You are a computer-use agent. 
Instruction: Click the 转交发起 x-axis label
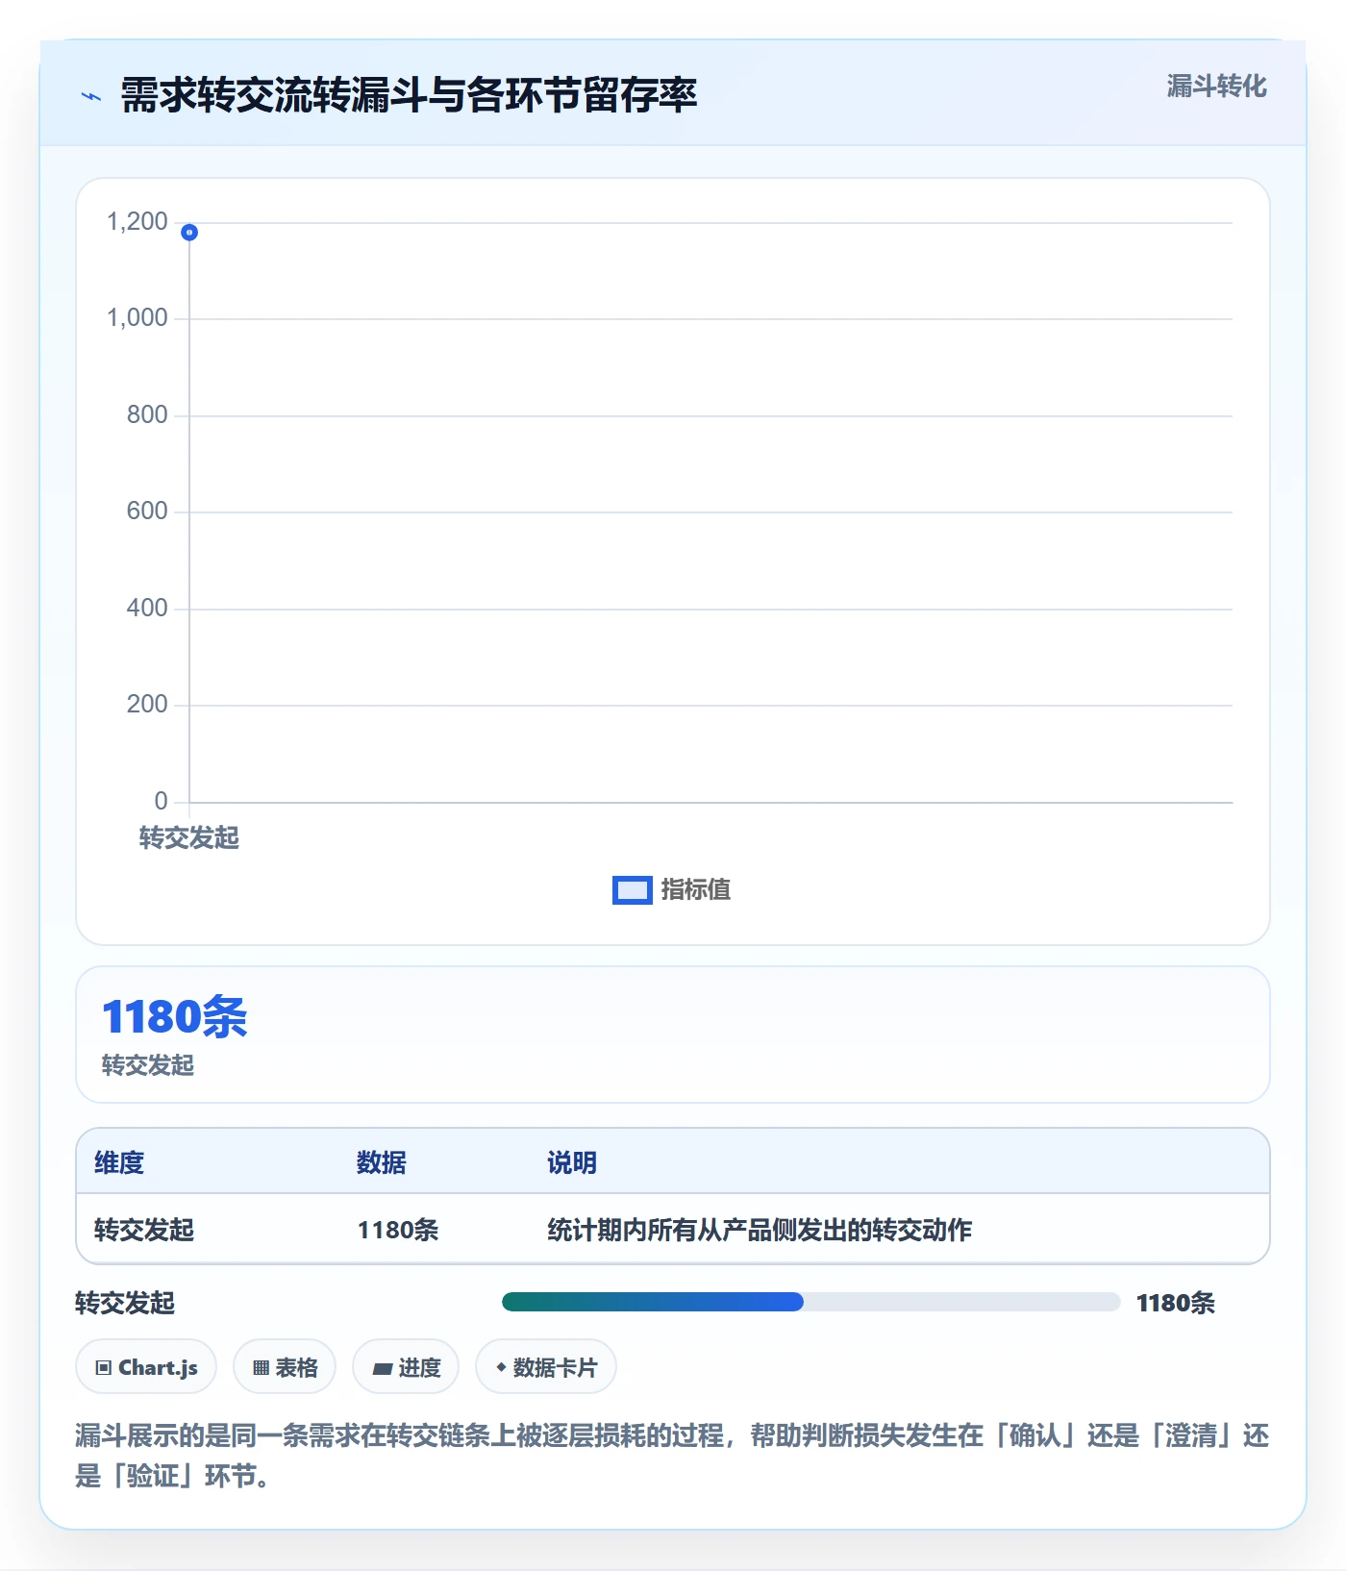[189, 837]
